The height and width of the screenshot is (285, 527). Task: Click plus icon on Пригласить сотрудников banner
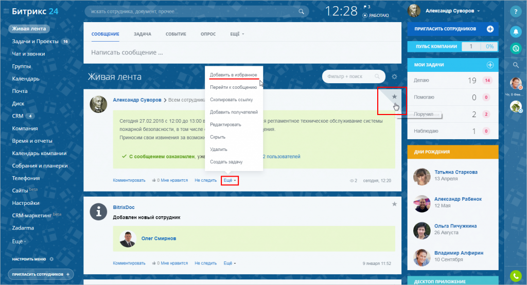click(490, 29)
